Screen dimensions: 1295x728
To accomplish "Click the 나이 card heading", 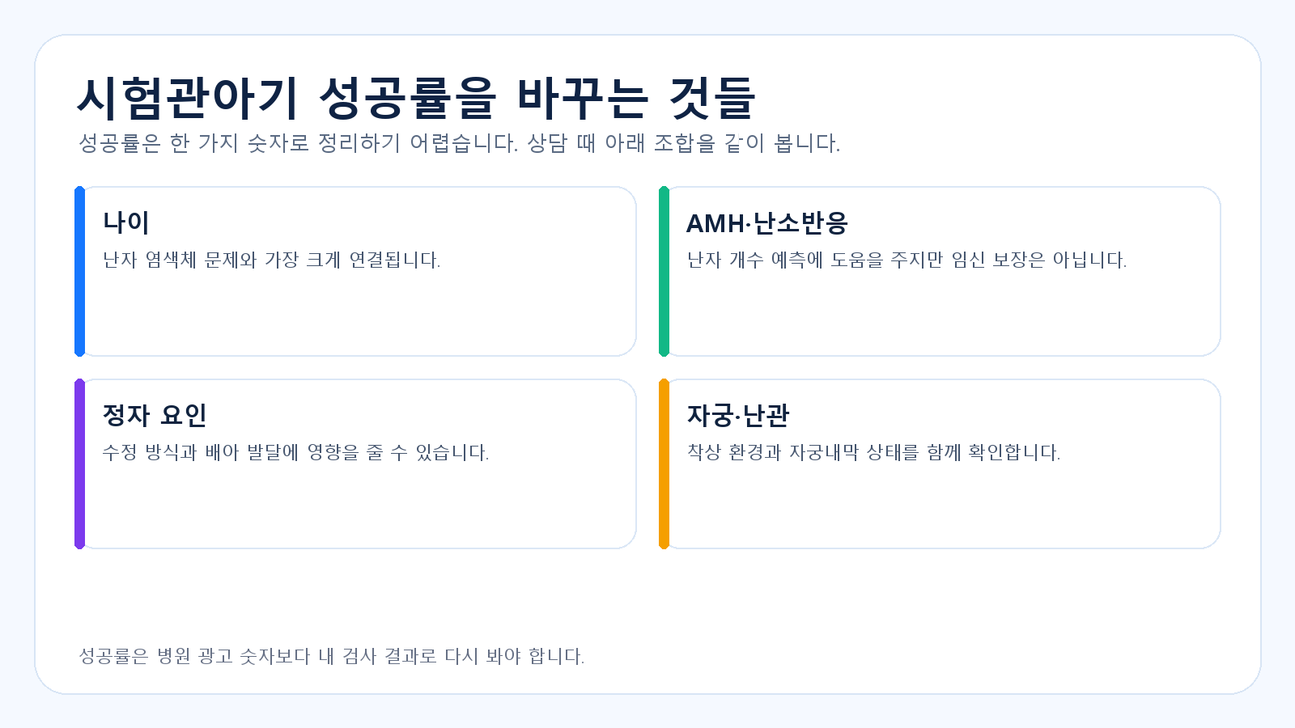I will point(126,222).
